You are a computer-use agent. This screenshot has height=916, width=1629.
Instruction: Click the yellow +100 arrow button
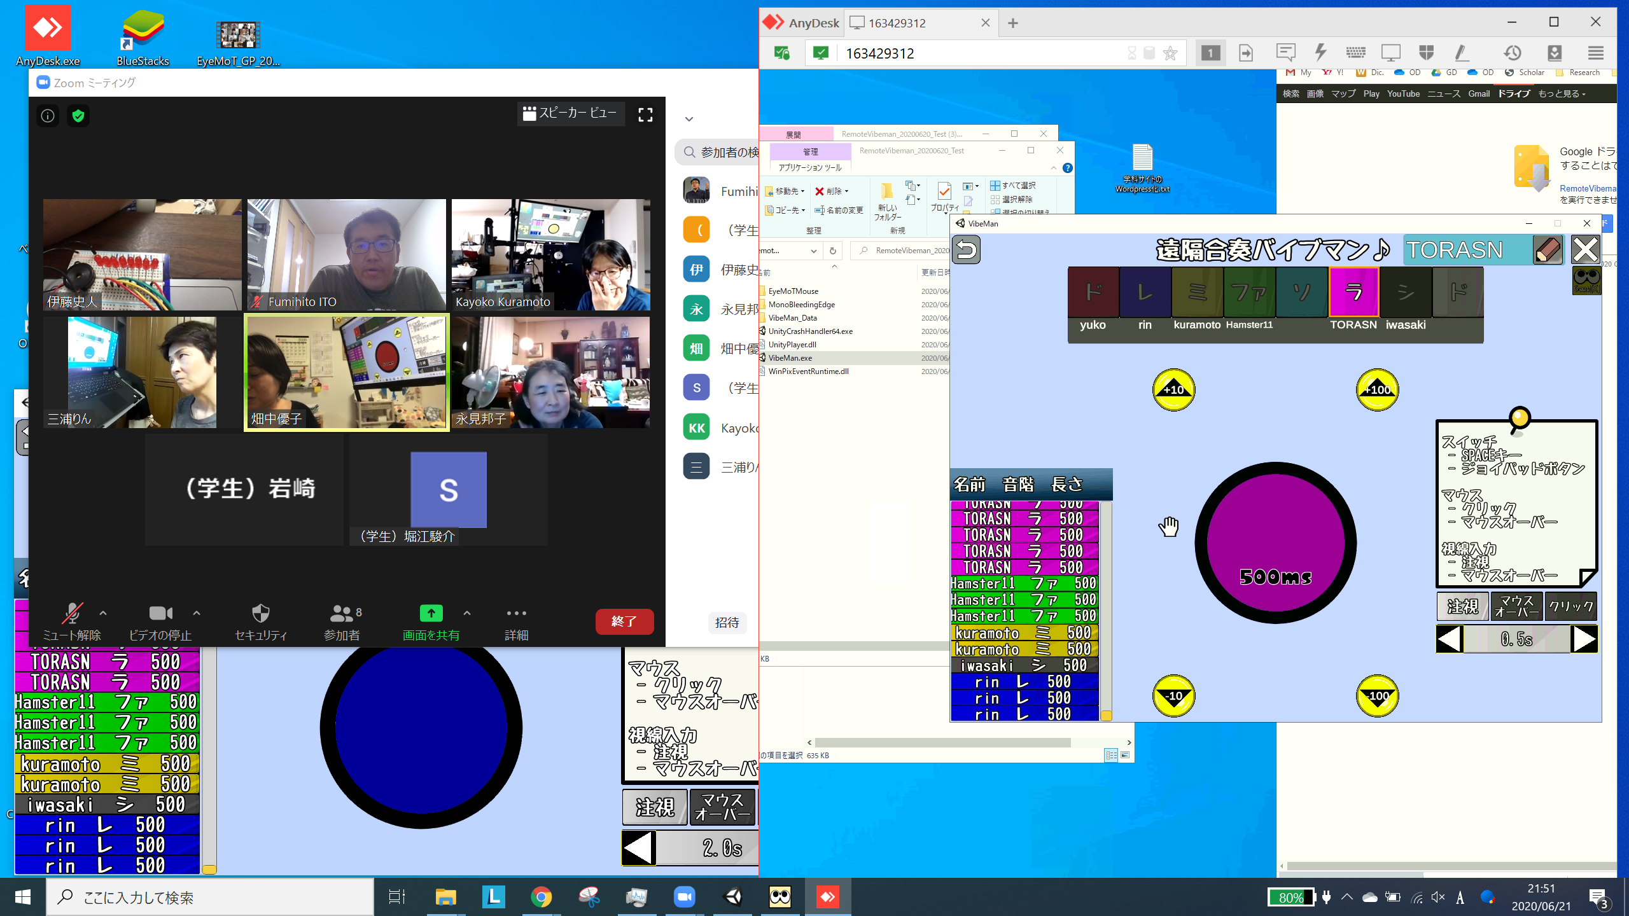(x=1378, y=389)
